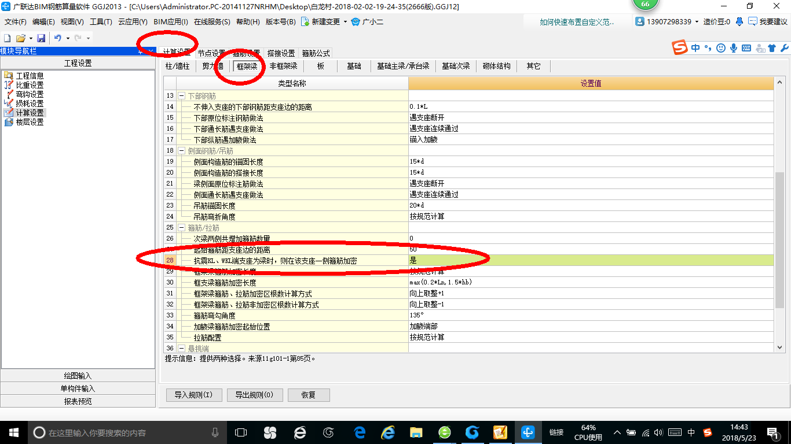Show hidden tray icons chevron

(618, 432)
